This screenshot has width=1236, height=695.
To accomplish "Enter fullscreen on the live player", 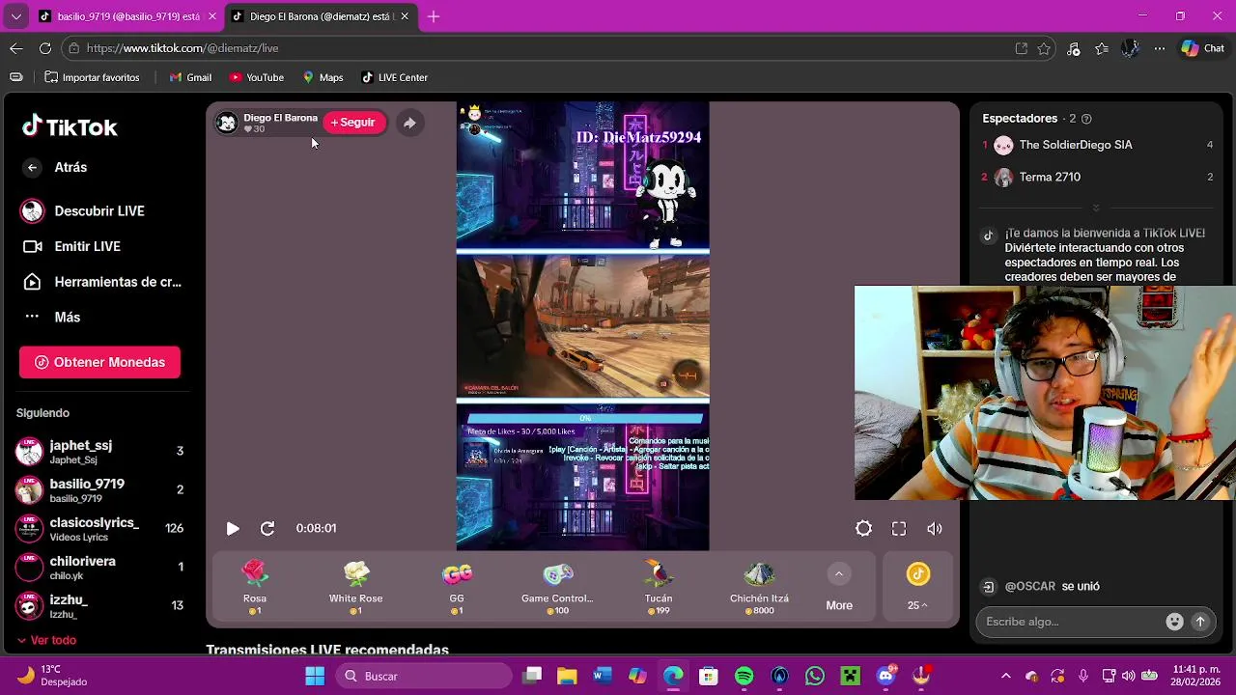I will pos(899,529).
